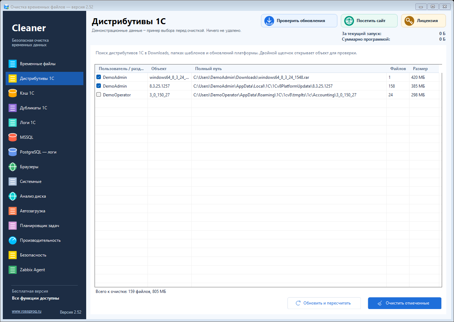Click the 158 files count cell
This screenshot has width=454, height=322.
click(x=398, y=86)
